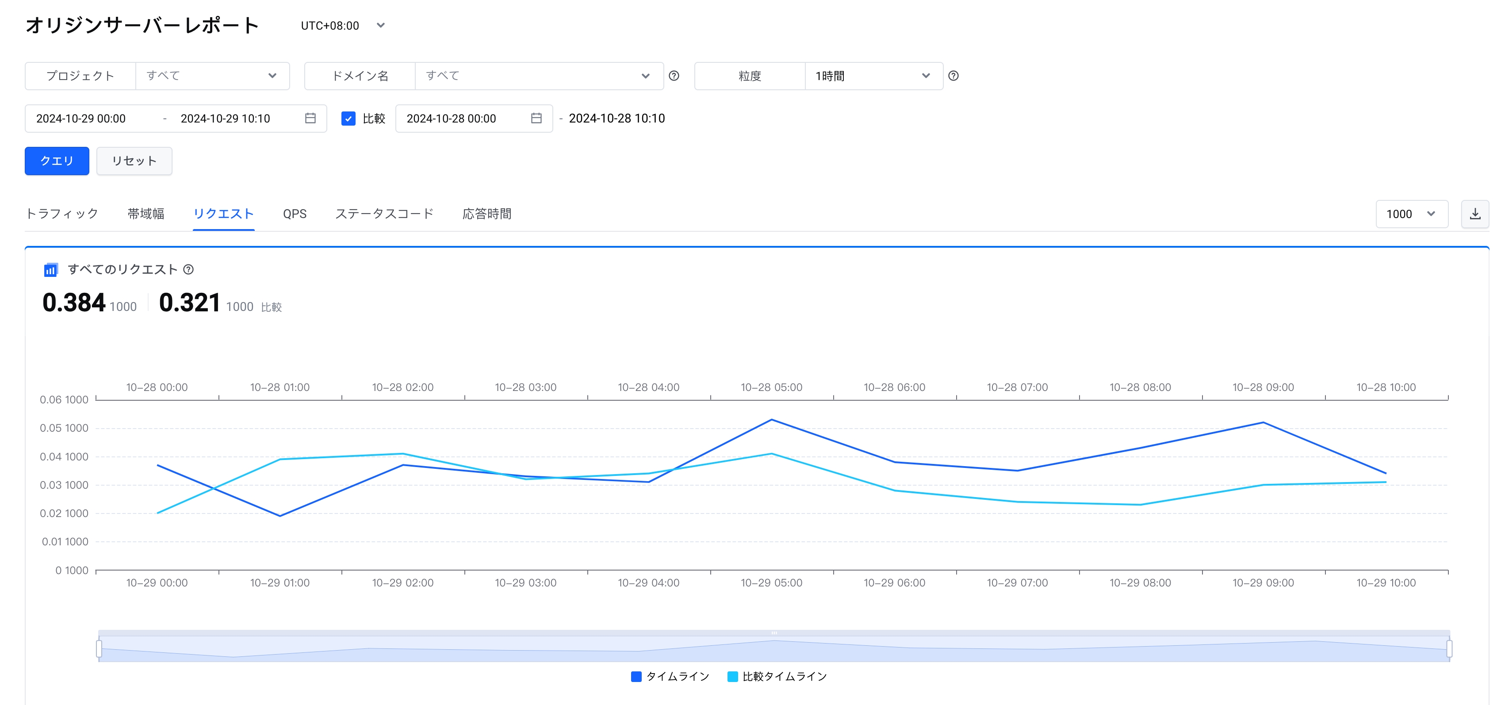Click the 0.321 comparison value
Image resolution: width=1501 pixels, height=705 pixels.
coord(190,303)
